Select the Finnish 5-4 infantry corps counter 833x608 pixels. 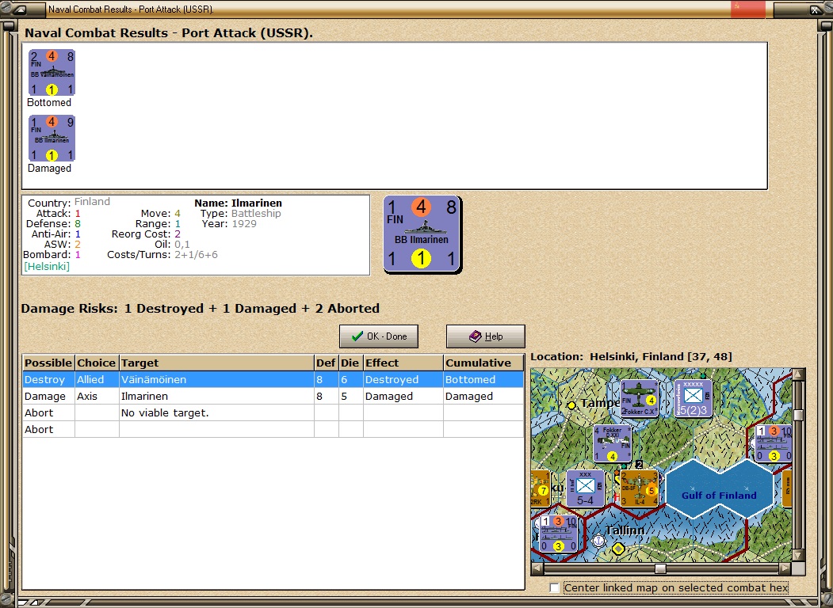(585, 488)
